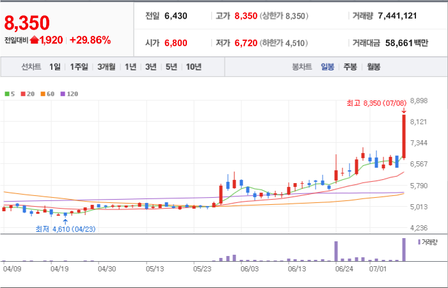Screen dimensions: 448x288
Task: Click the 선차트 label
Action: click(x=31, y=67)
